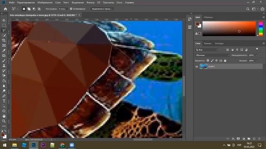Expand the opacity 100% dropdown arrow
Viewport: 266px width, 149px height.
point(256,55)
